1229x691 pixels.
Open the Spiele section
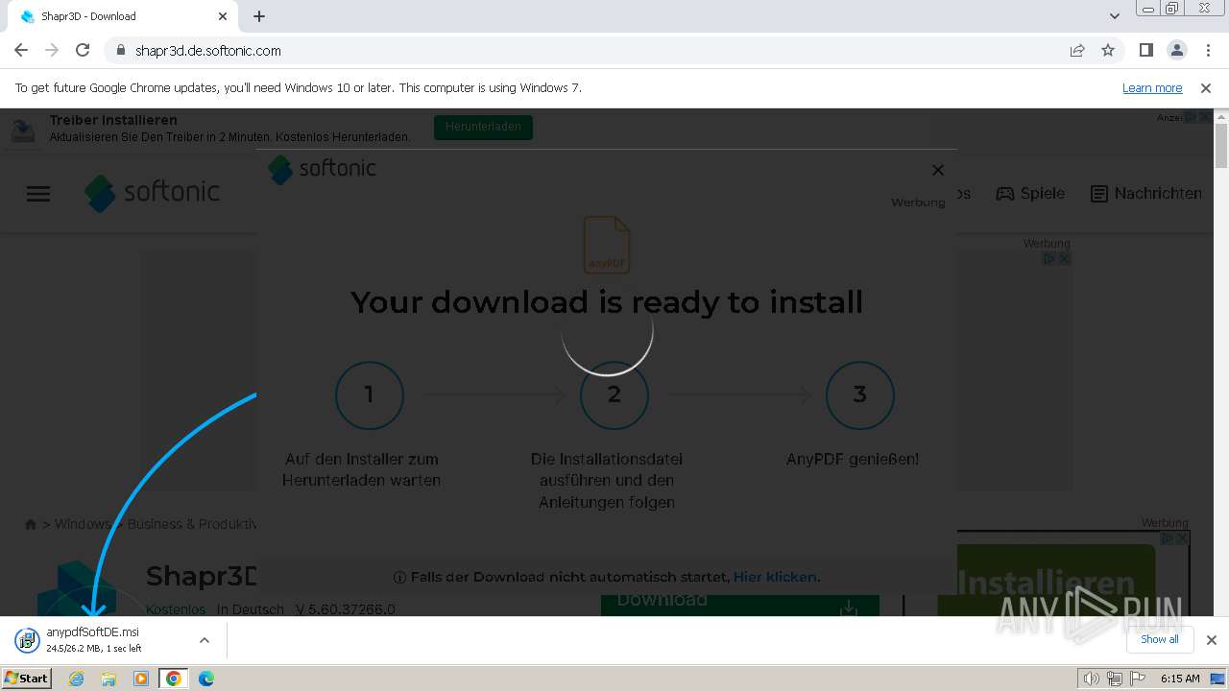[1030, 193]
